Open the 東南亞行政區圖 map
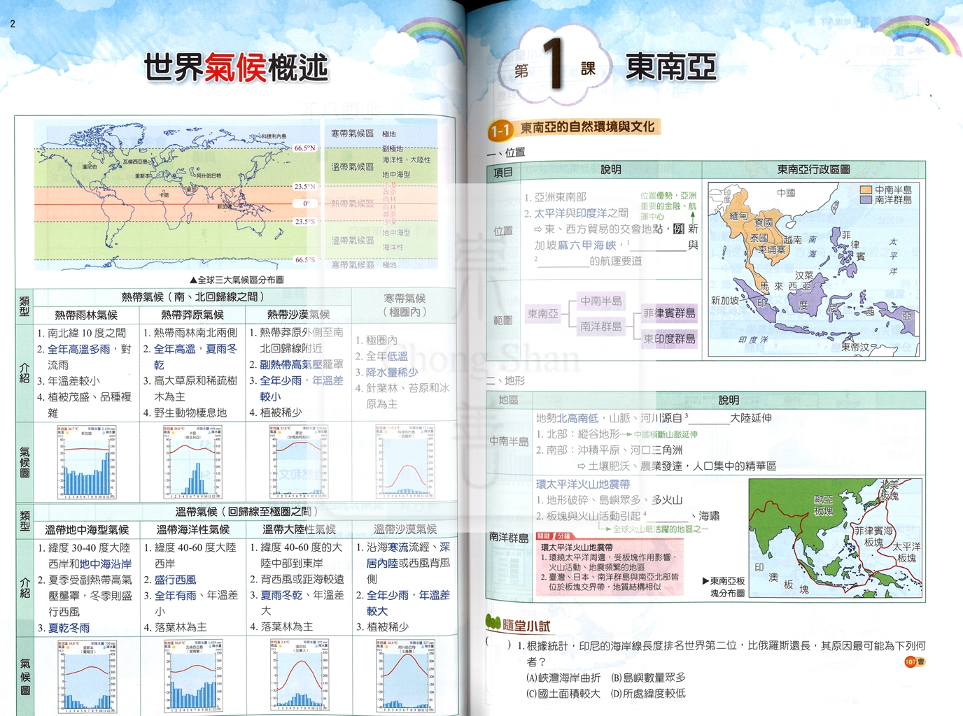This screenshot has height=716, width=963. pos(813,270)
